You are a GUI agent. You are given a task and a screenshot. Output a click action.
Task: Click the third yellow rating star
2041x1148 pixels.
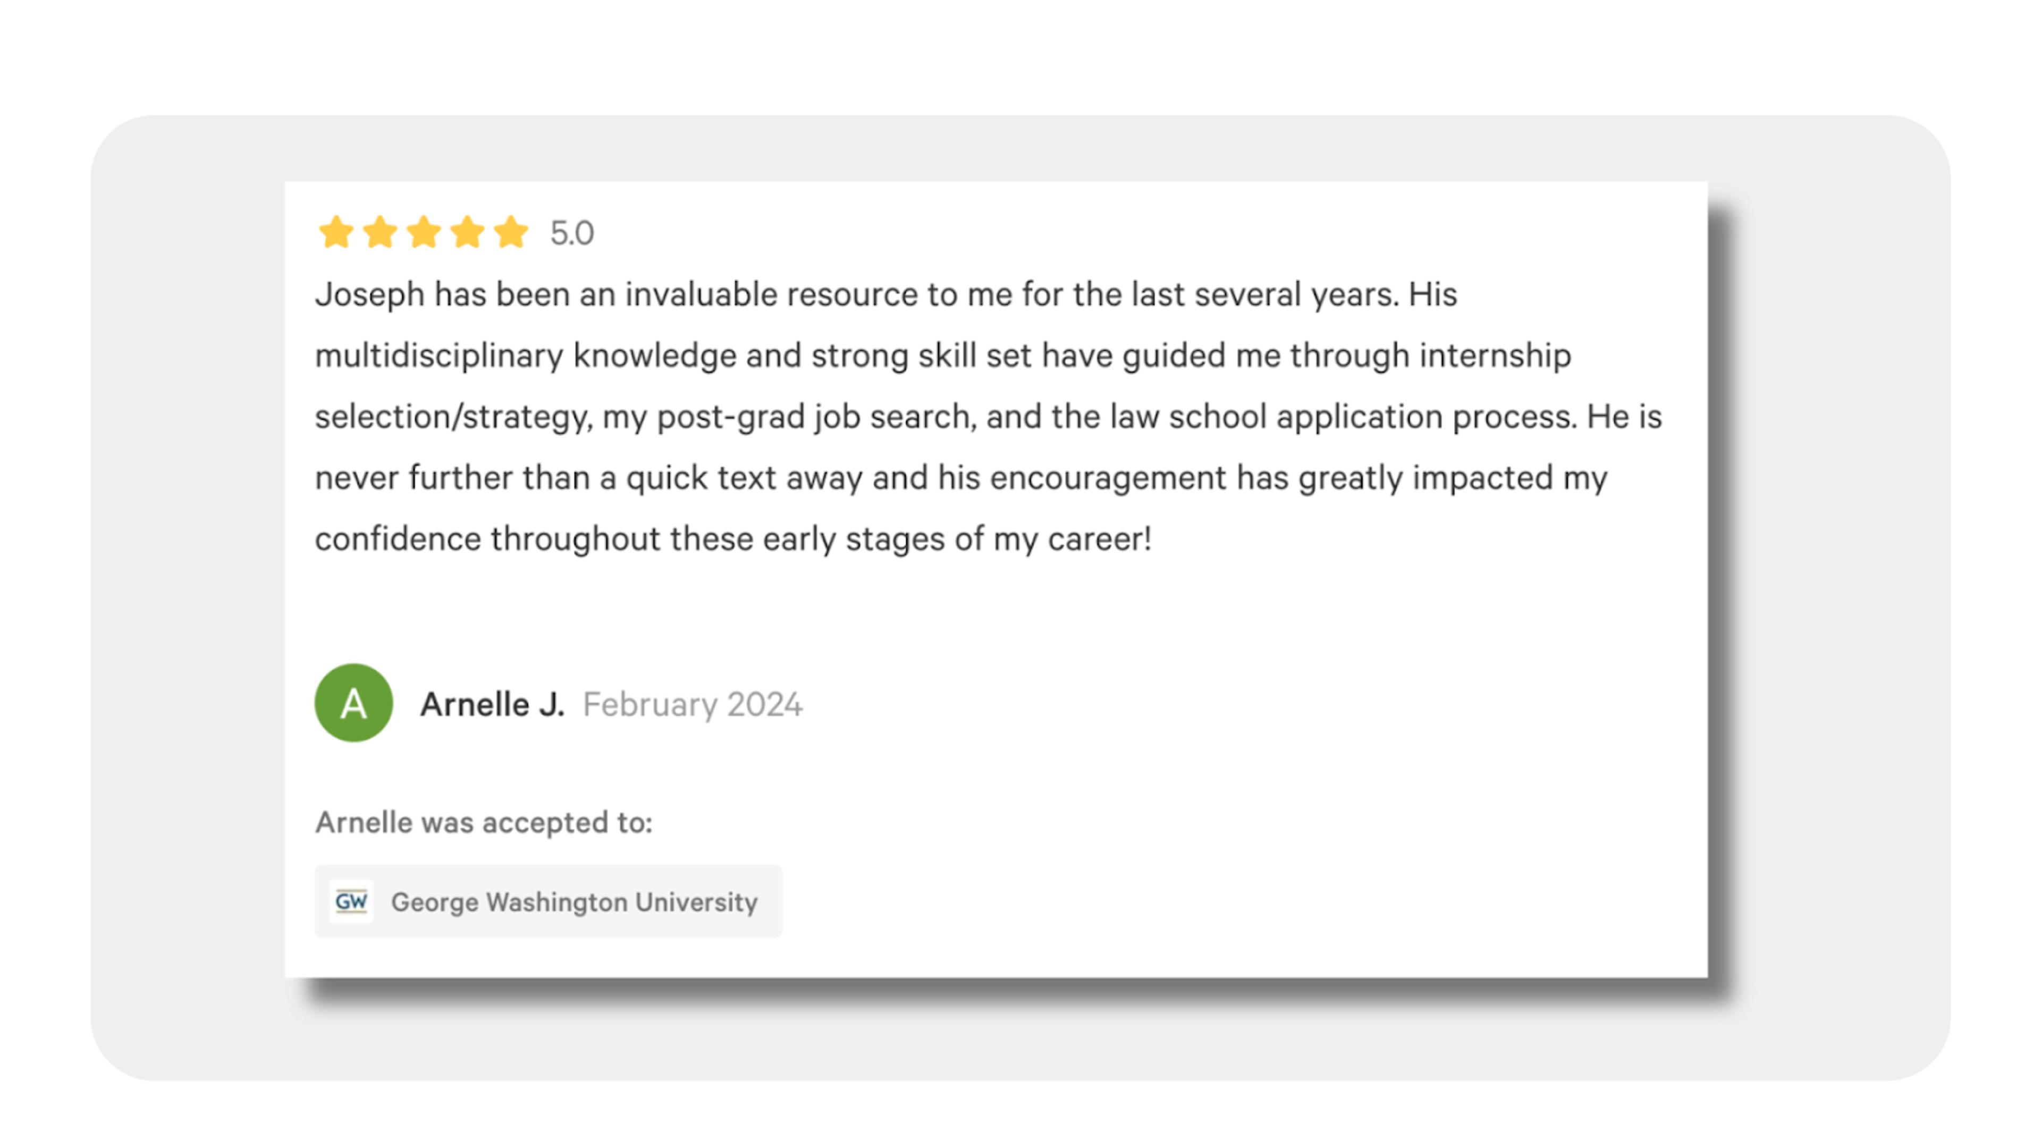click(424, 232)
